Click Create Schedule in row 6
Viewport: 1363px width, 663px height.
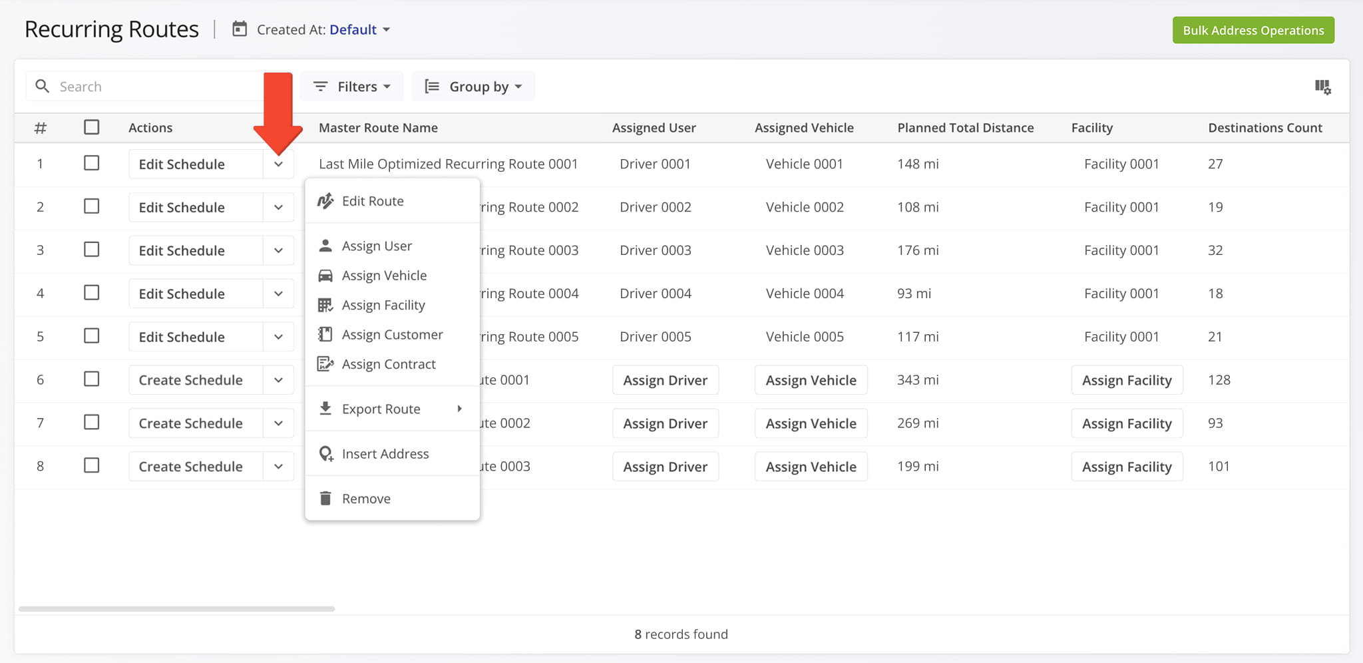click(196, 380)
